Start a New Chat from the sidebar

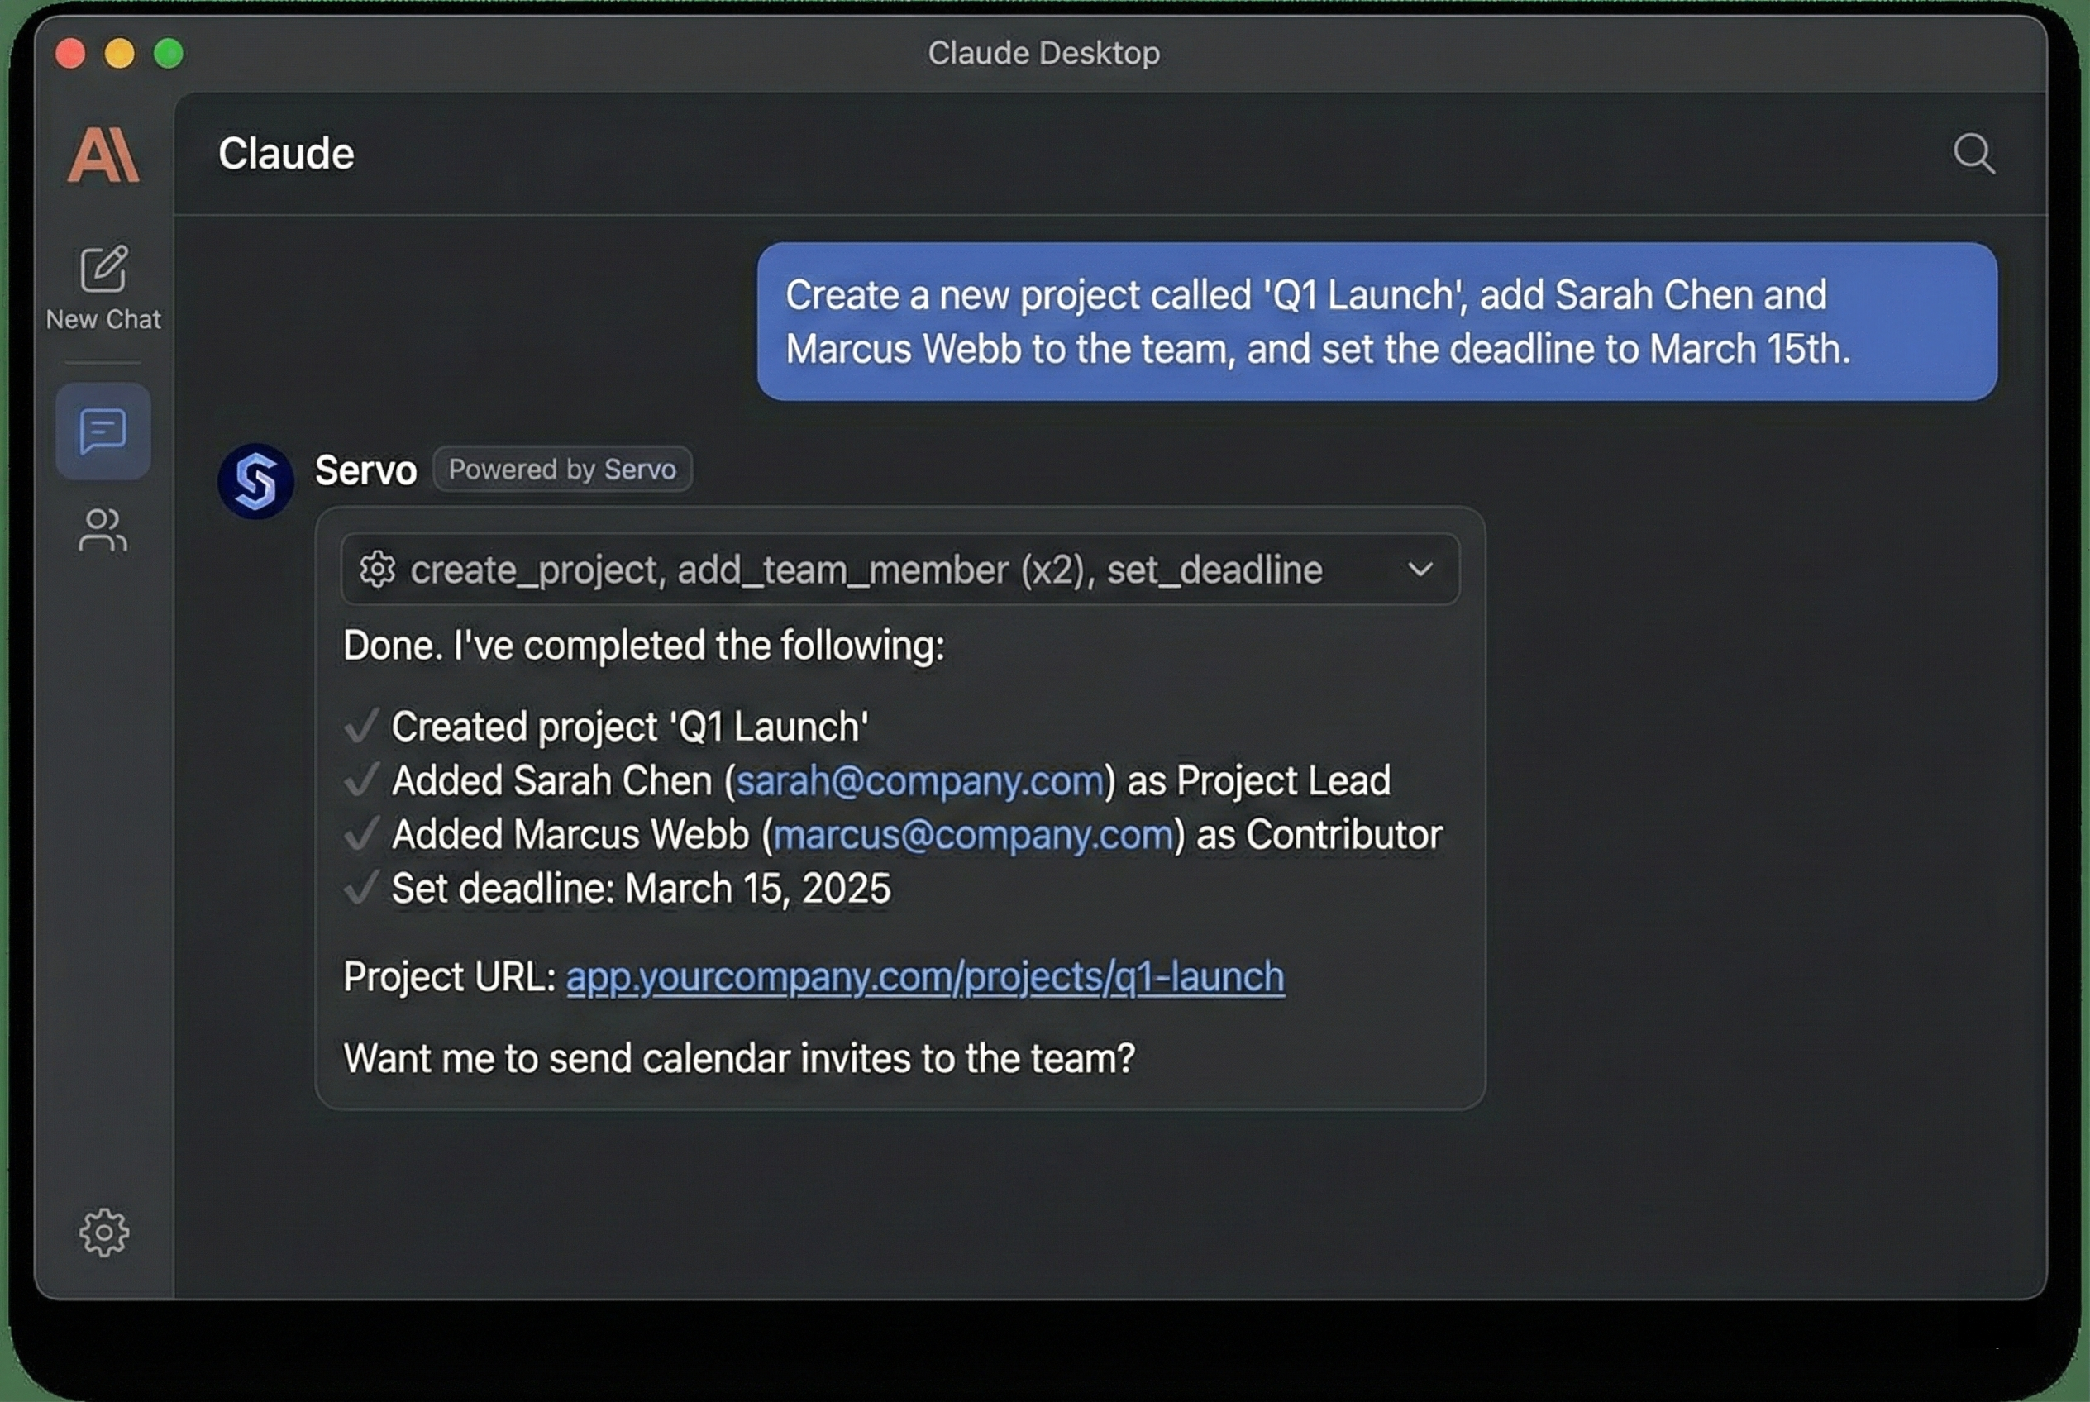click(x=102, y=284)
